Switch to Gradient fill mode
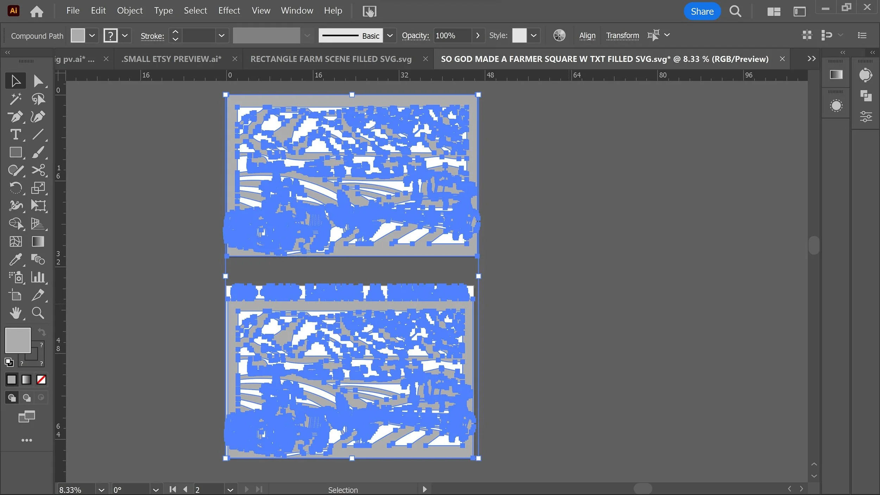The image size is (880, 495). click(x=26, y=380)
